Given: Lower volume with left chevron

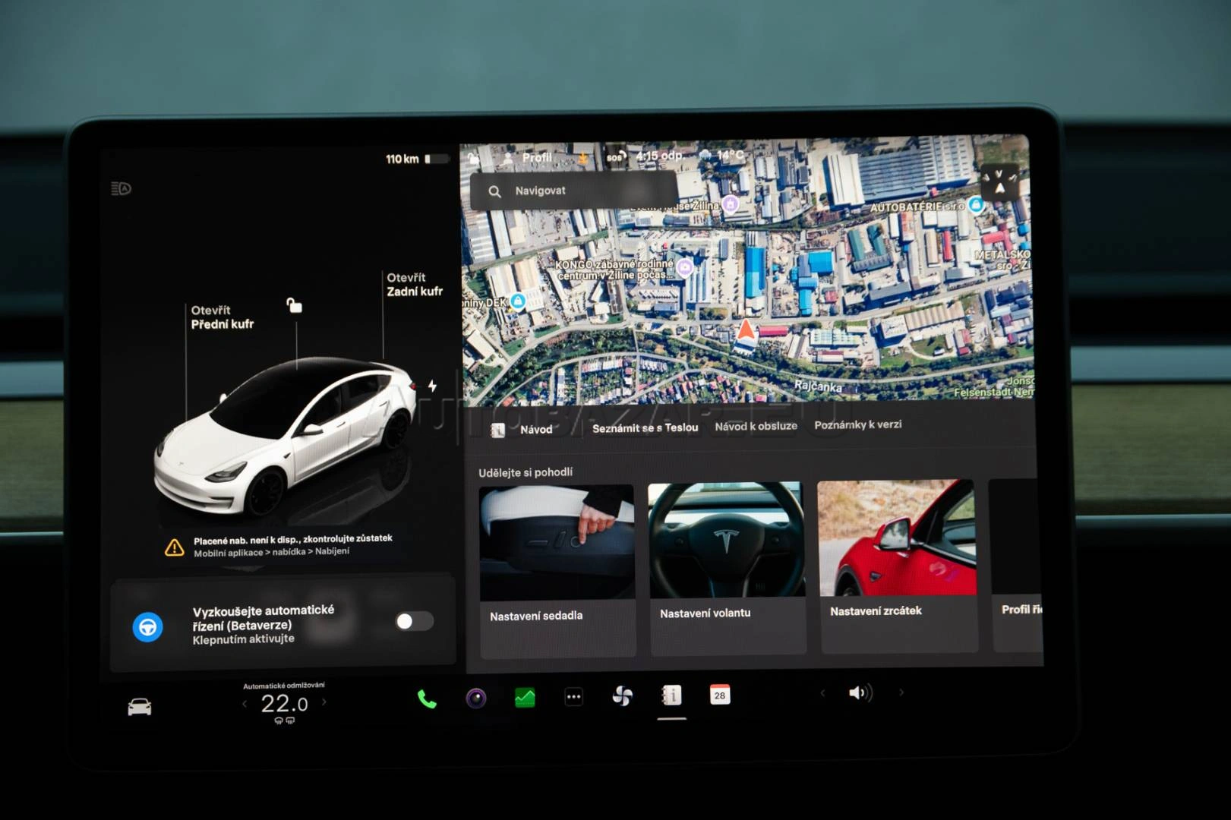Looking at the screenshot, I should (822, 692).
